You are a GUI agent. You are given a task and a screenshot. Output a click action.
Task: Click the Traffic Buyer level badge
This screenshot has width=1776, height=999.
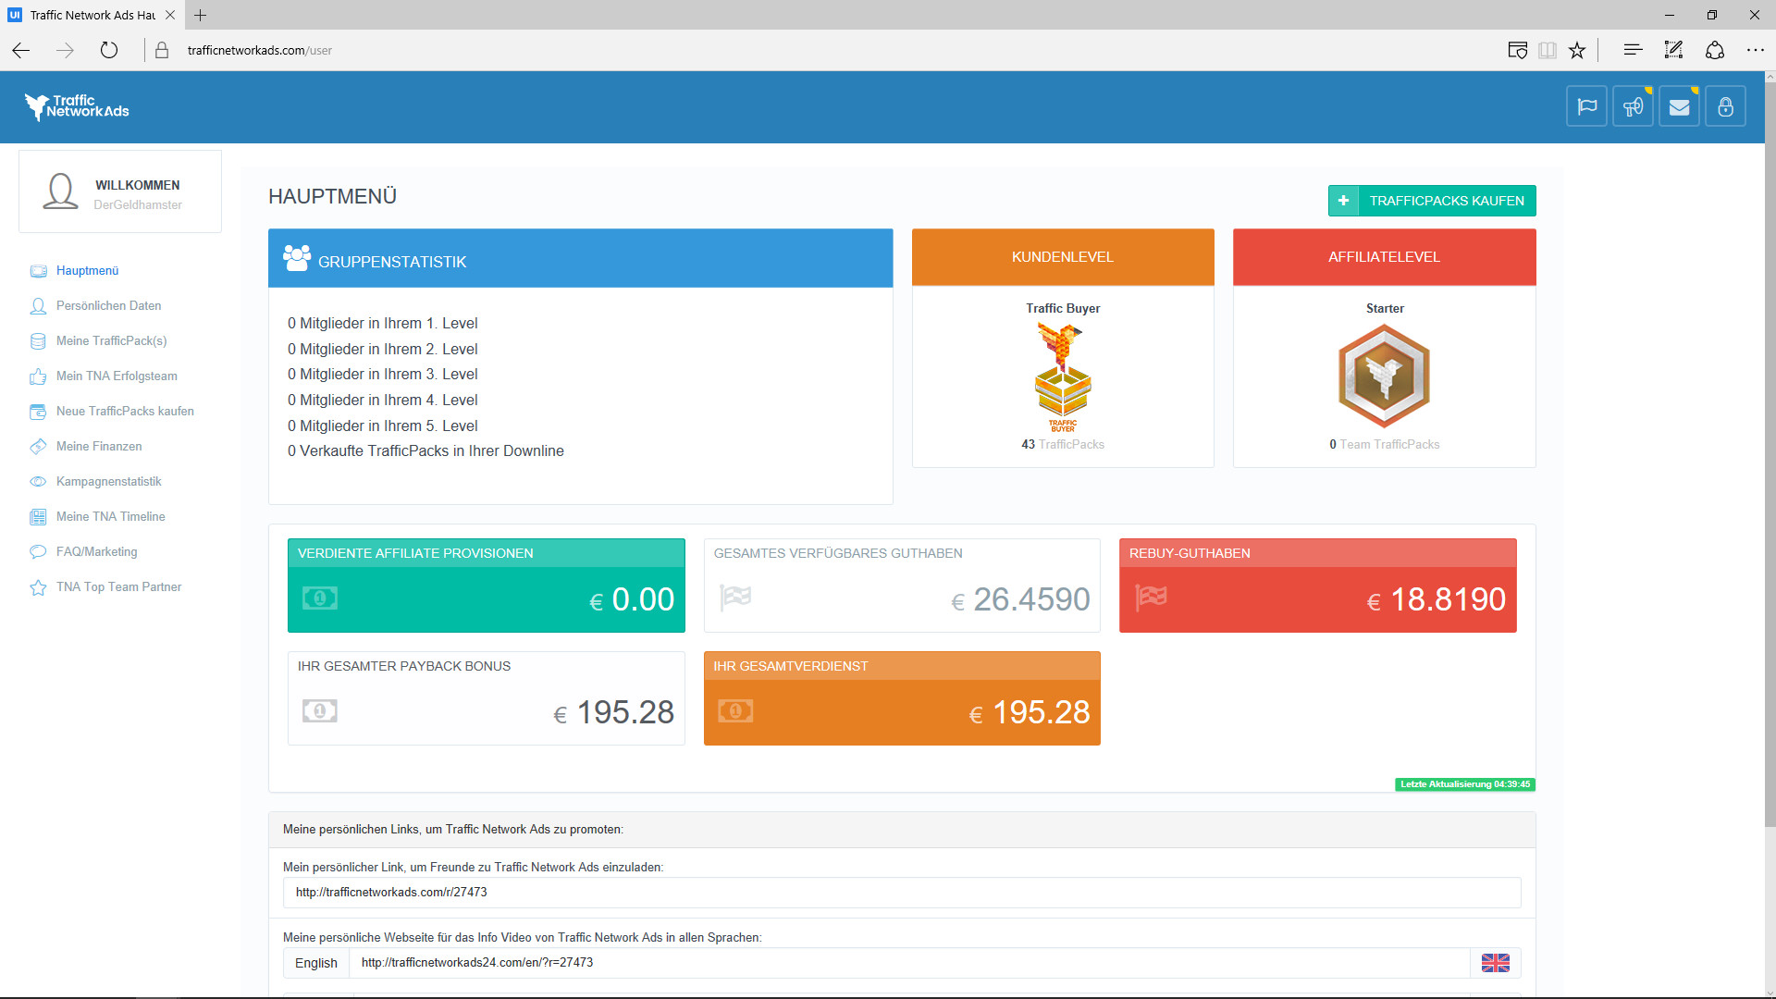coord(1062,377)
